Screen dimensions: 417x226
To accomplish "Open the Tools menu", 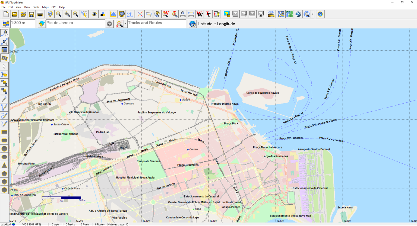I will click(36, 7).
